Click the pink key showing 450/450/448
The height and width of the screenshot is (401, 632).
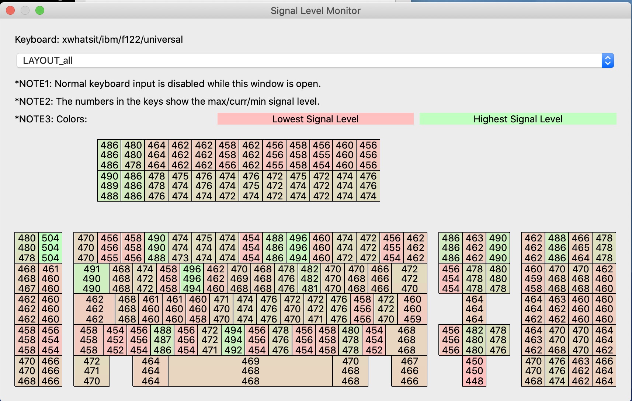click(x=474, y=371)
